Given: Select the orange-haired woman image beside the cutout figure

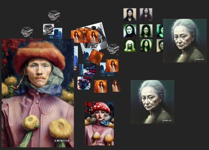Looking at the screenshot, I should (101, 86).
